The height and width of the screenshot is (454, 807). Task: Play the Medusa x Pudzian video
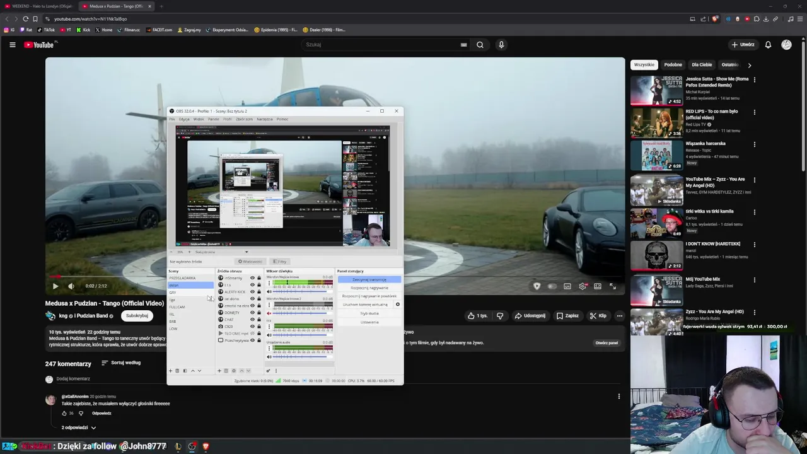click(x=55, y=286)
